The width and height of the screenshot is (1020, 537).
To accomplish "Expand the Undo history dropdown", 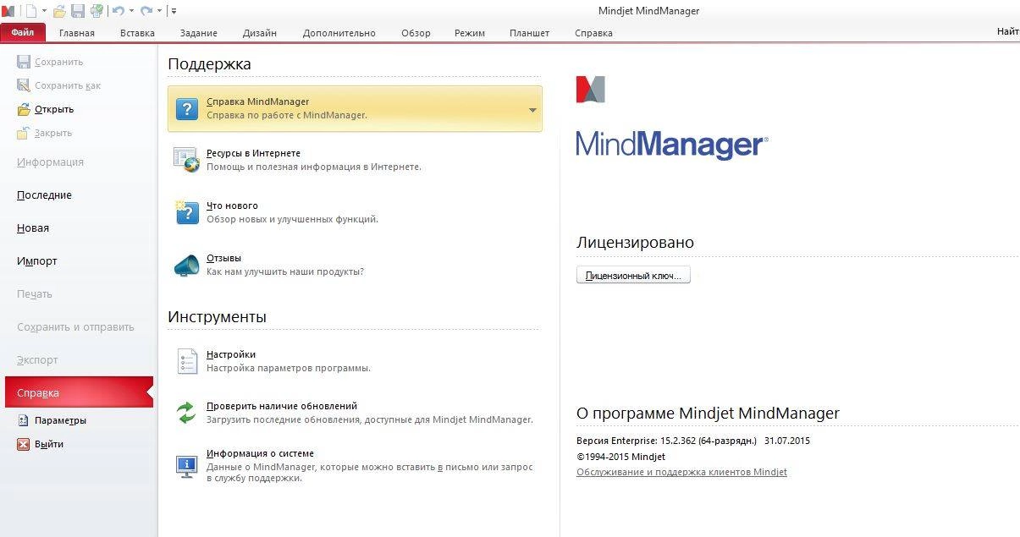I will tap(131, 11).
